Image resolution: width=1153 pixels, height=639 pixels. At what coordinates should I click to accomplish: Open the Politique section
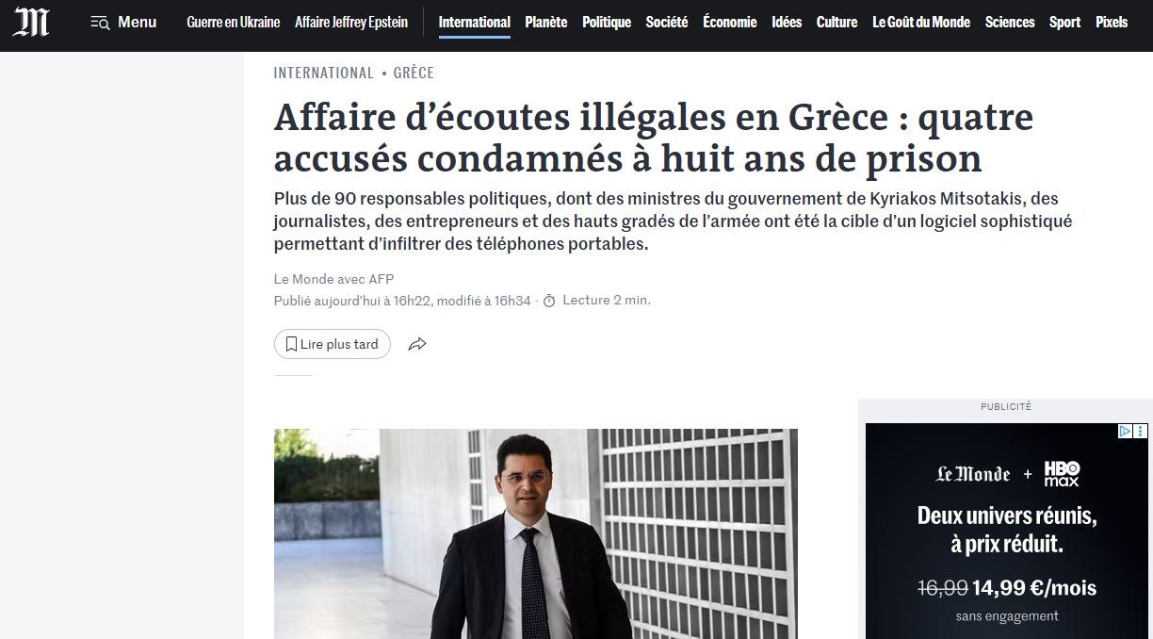[607, 22]
